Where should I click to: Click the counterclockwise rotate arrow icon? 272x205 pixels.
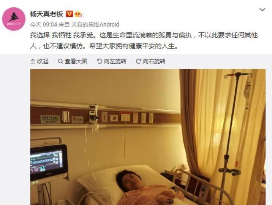coord(100,61)
